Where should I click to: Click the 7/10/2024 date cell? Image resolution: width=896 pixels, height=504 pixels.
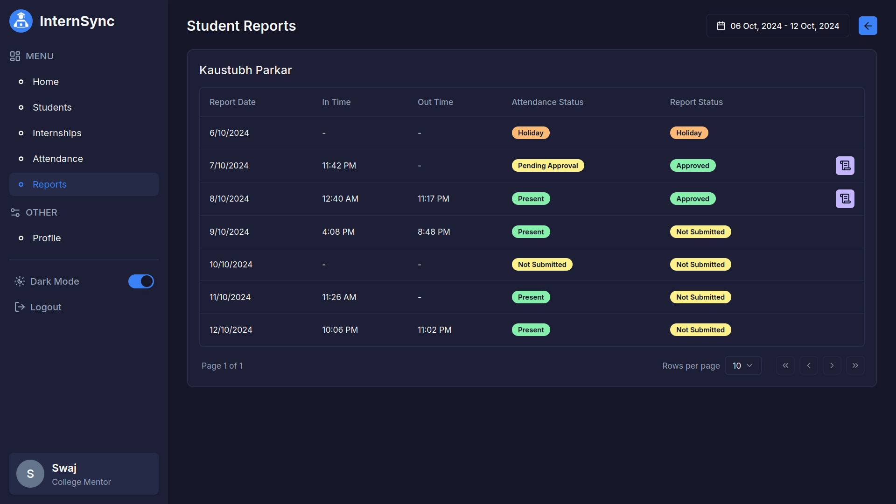[229, 166]
